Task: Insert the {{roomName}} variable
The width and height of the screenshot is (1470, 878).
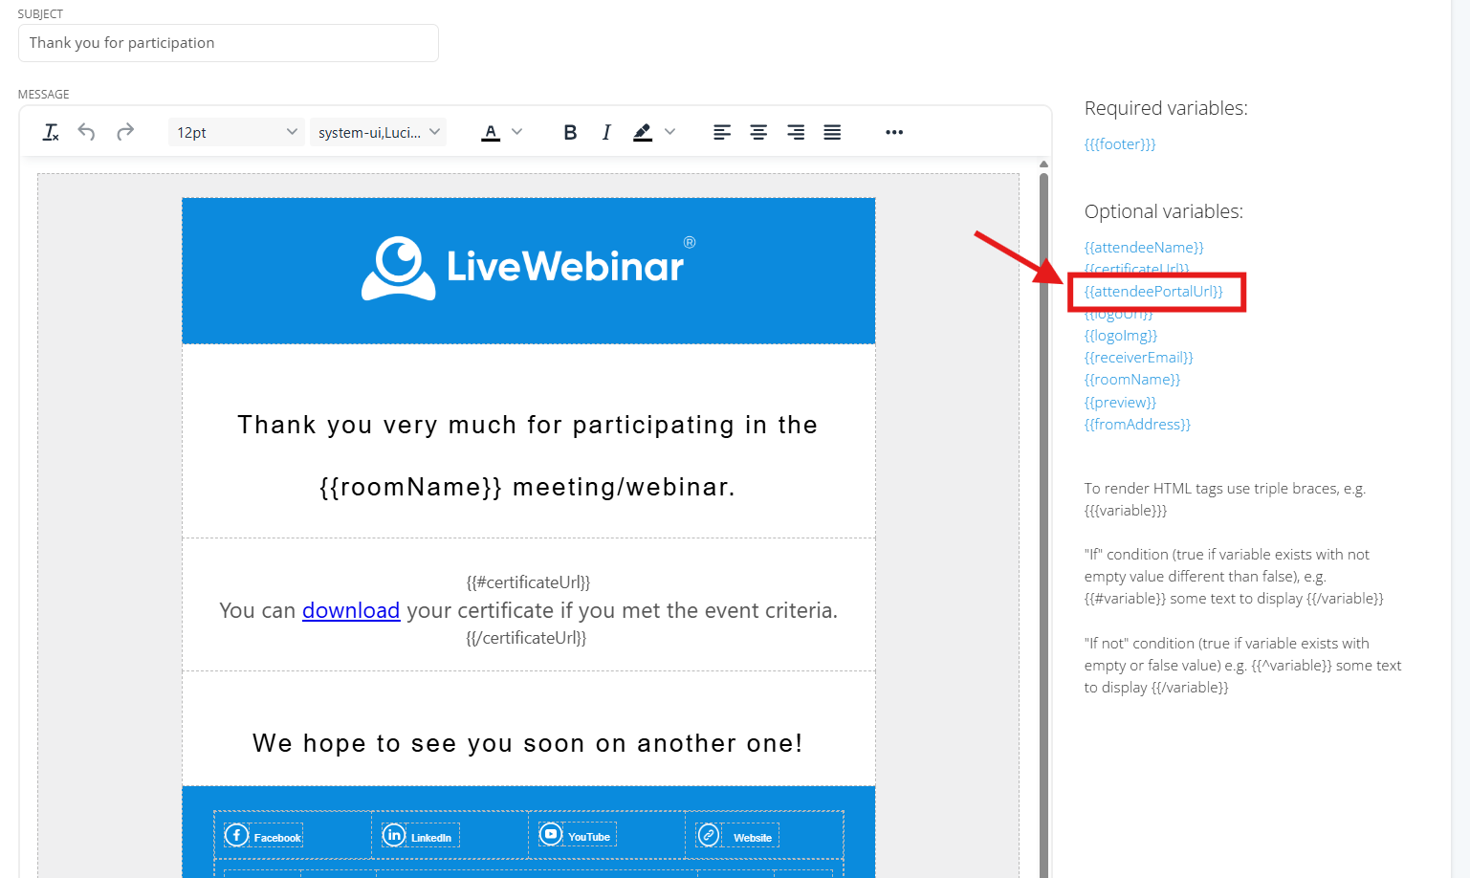Action: (1132, 380)
